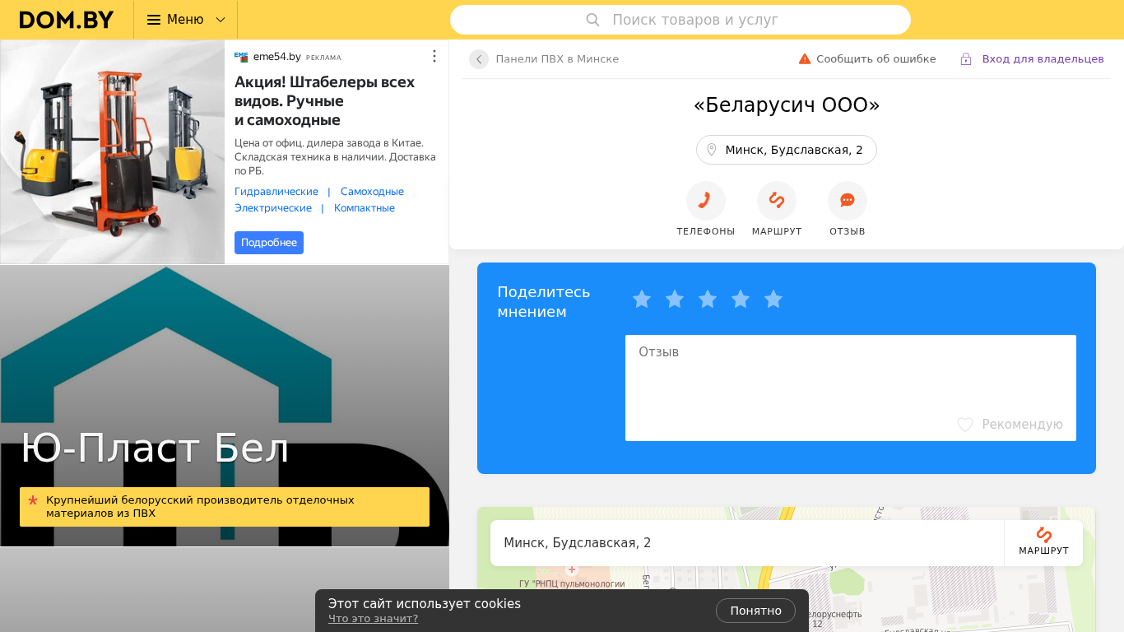
Task: Open the Отзыв speech bubble icon
Action: tap(848, 201)
